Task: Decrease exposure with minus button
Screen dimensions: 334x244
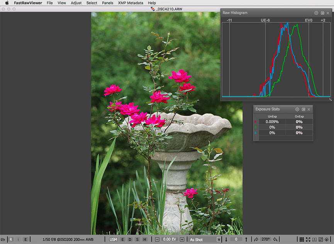Action: [x=157, y=239]
